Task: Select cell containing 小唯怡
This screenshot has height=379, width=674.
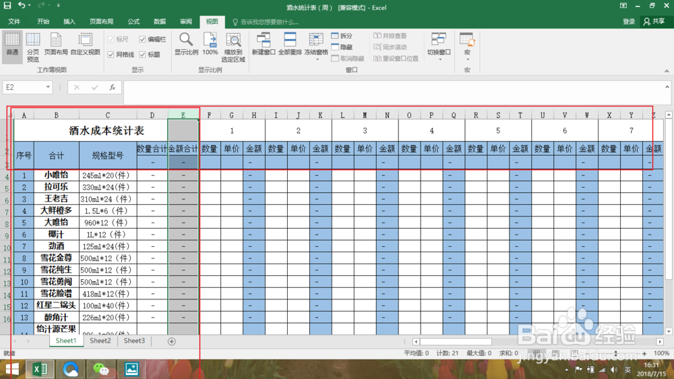Action: point(57,175)
